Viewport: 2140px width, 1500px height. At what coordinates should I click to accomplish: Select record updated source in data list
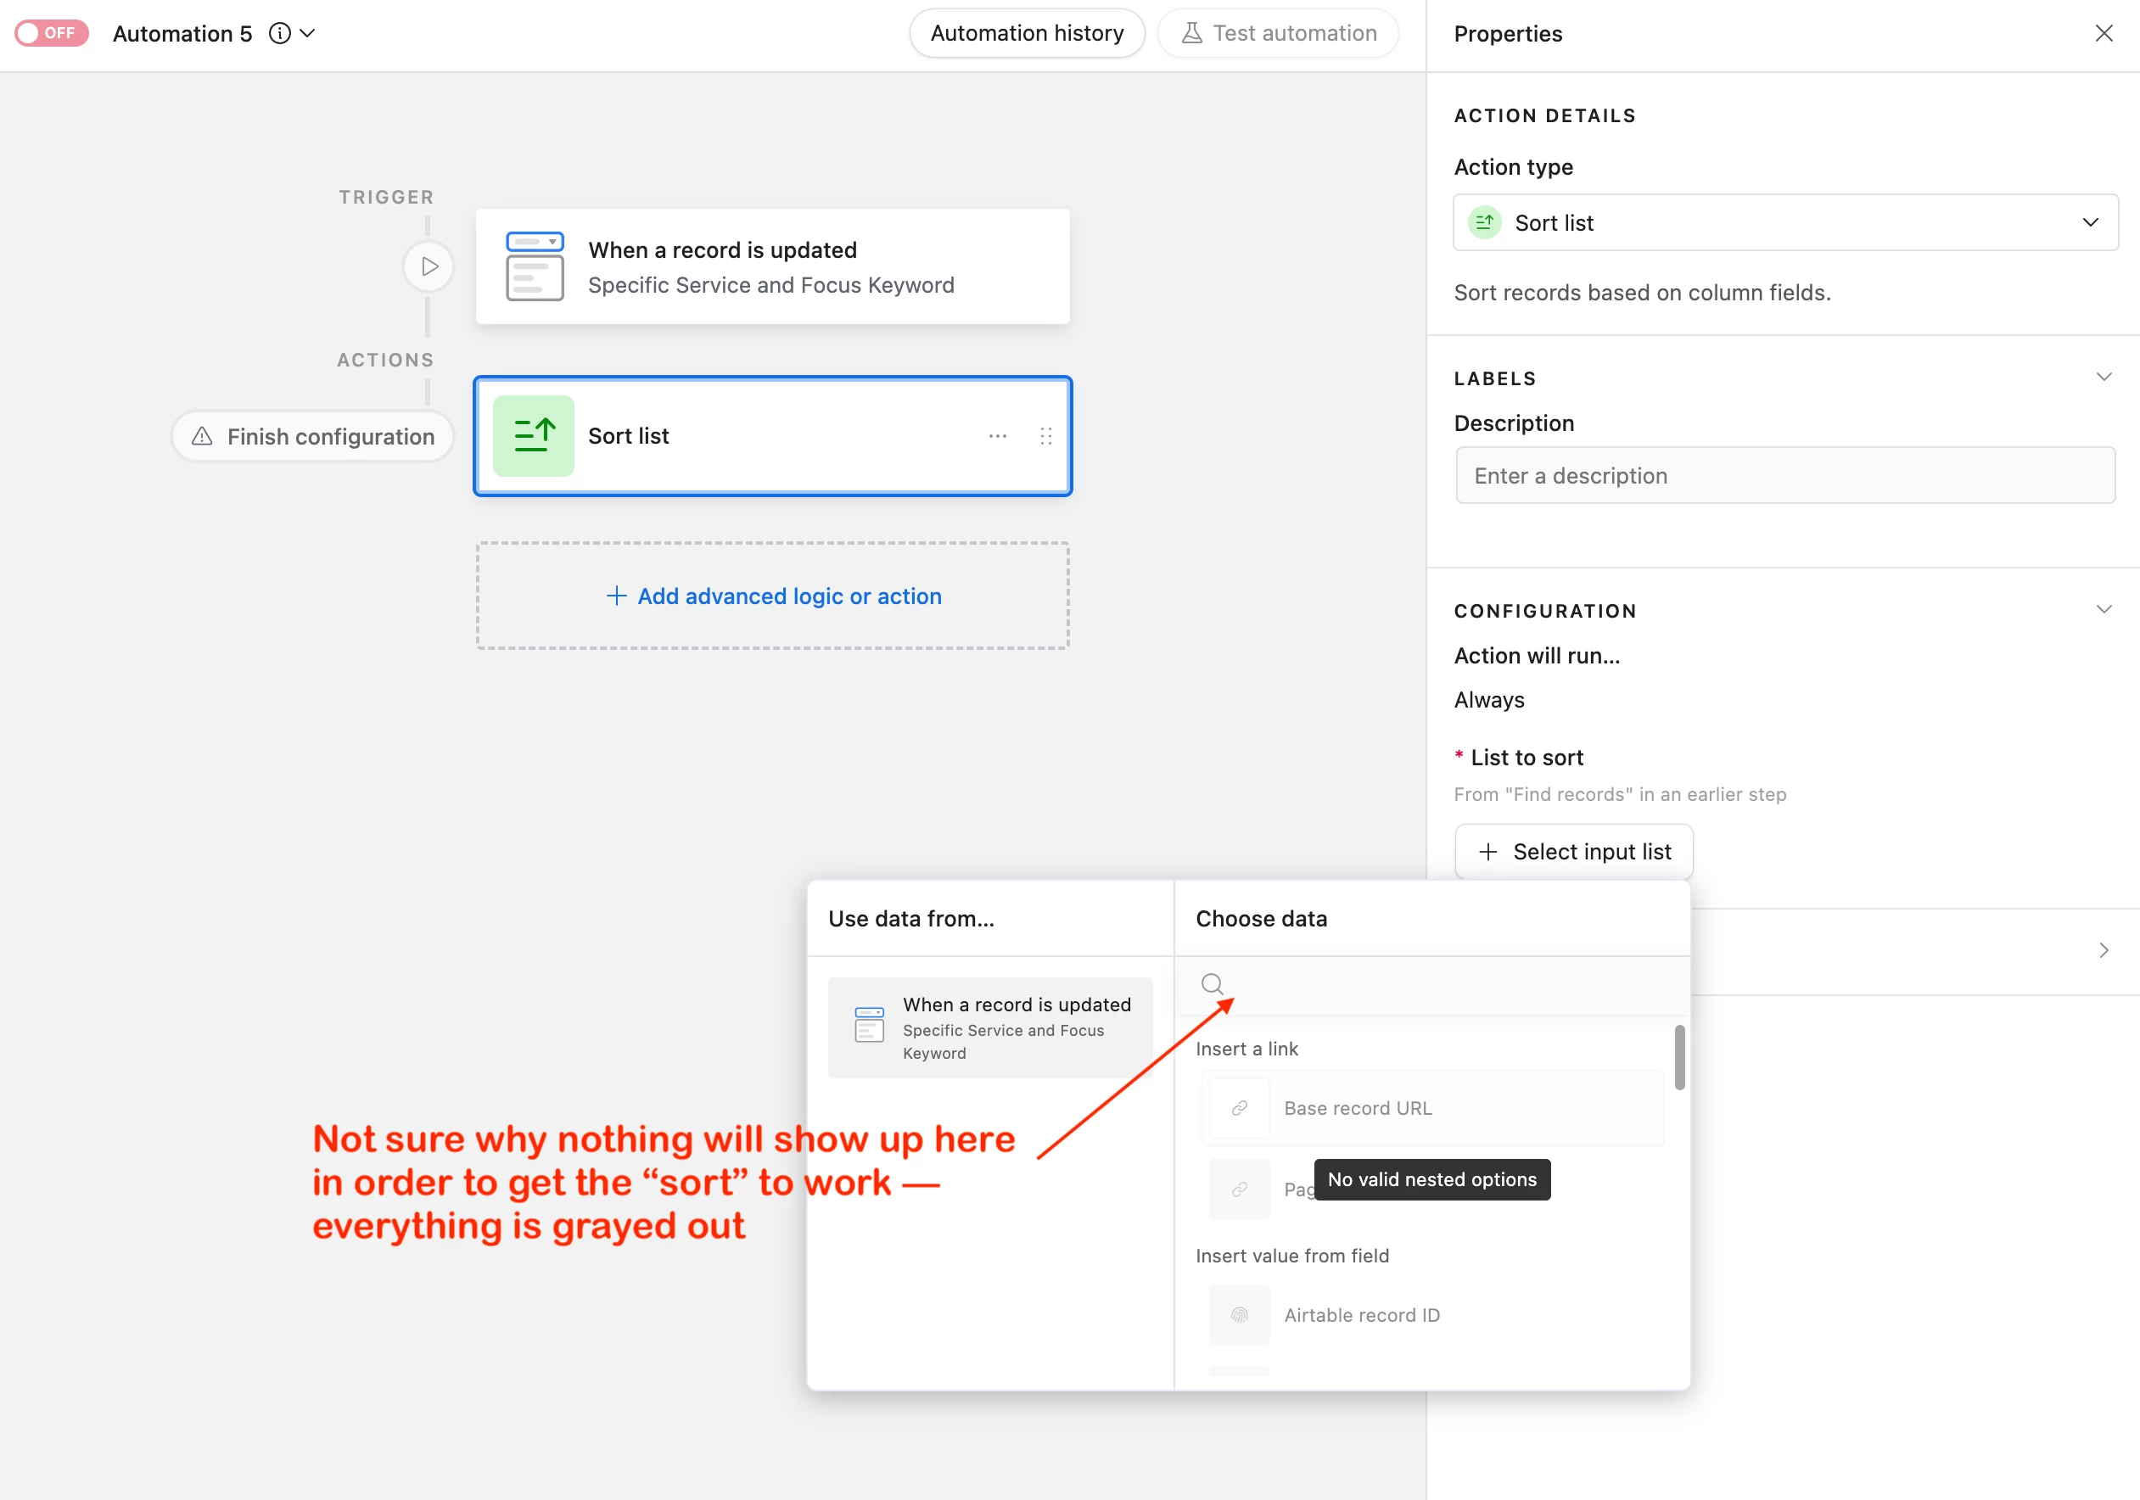pos(990,1027)
